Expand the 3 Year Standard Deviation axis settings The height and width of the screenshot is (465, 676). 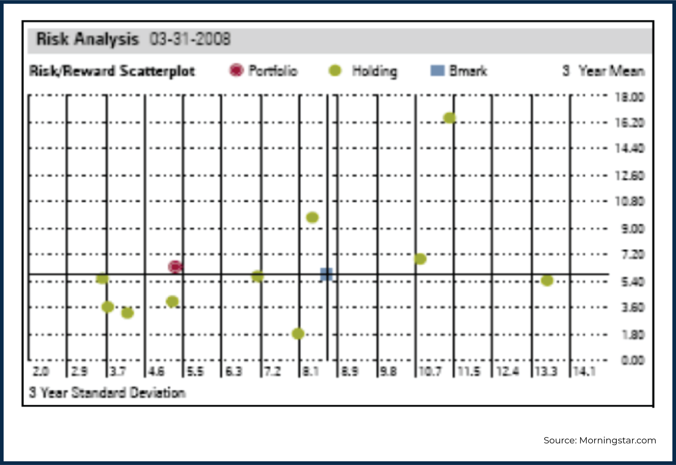106,392
